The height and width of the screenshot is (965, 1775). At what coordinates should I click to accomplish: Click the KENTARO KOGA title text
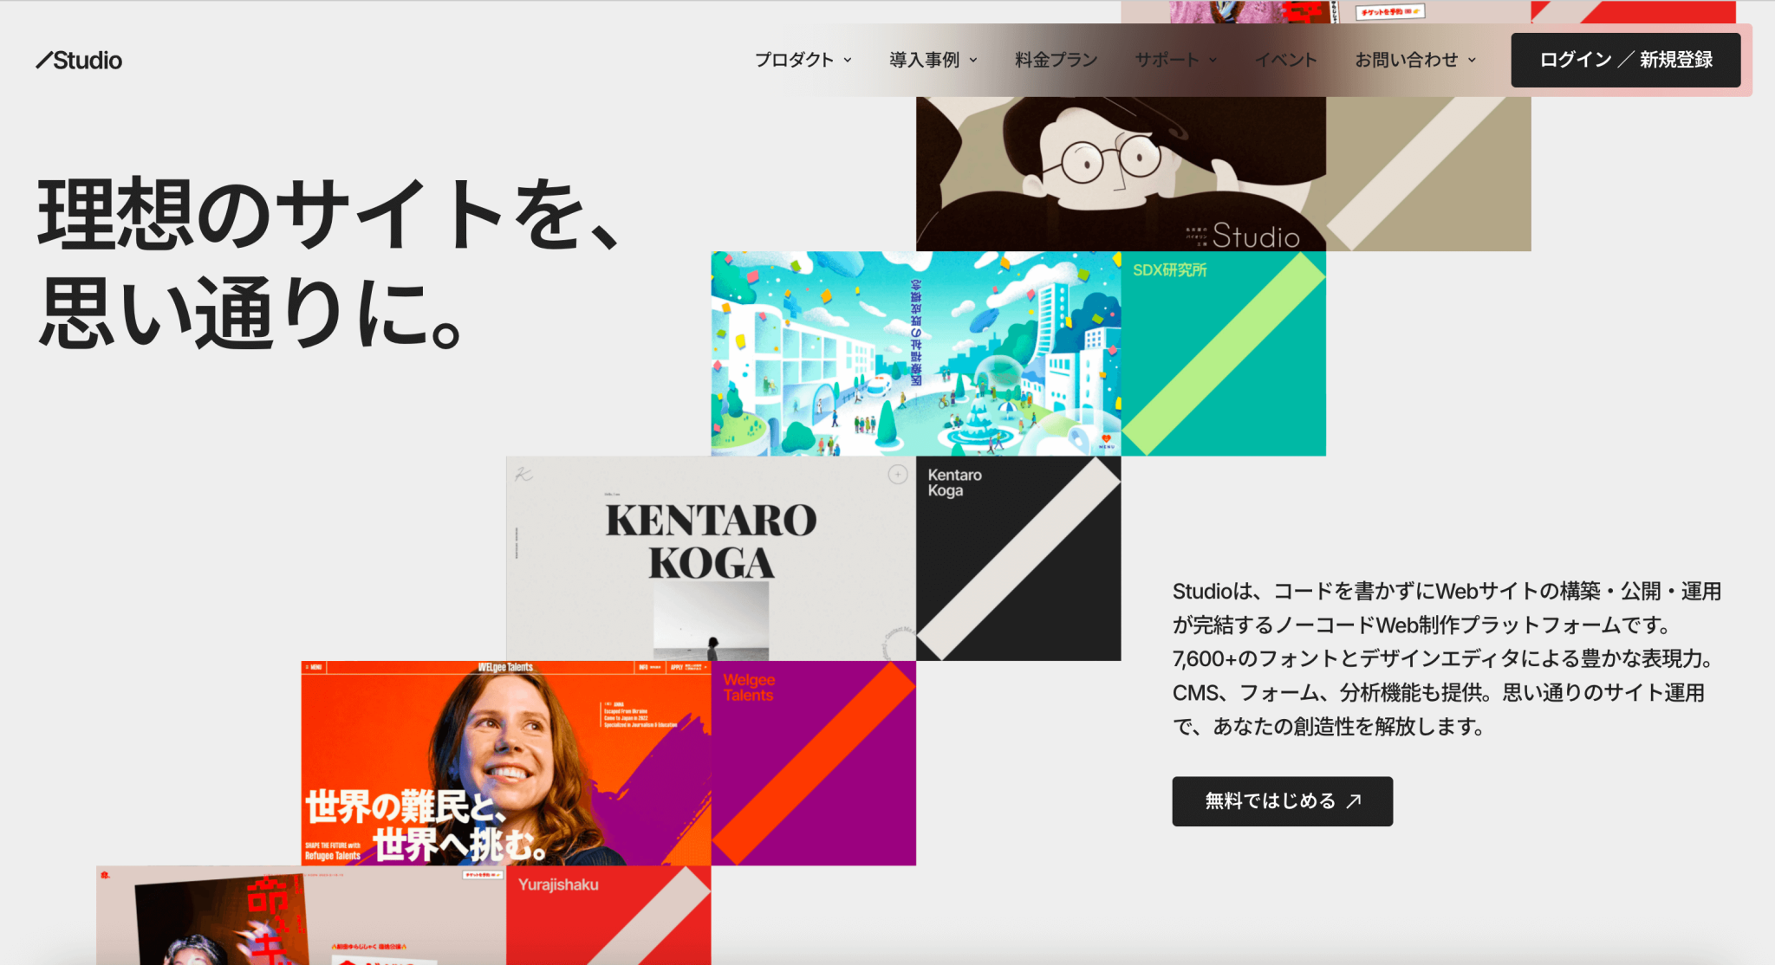tap(711, 541)
